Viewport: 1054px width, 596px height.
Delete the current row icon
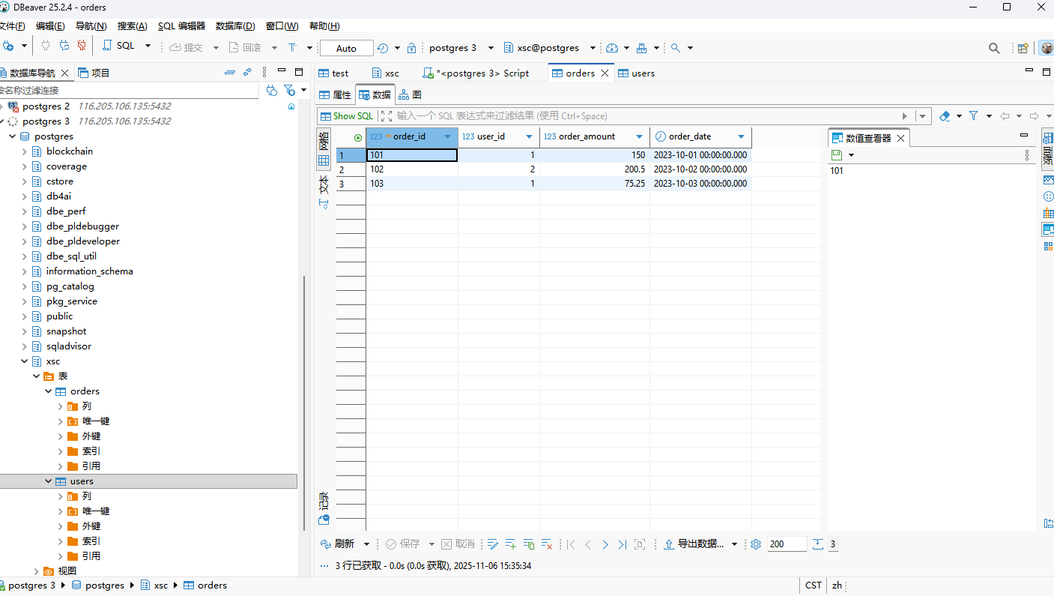tap(547, 544)
